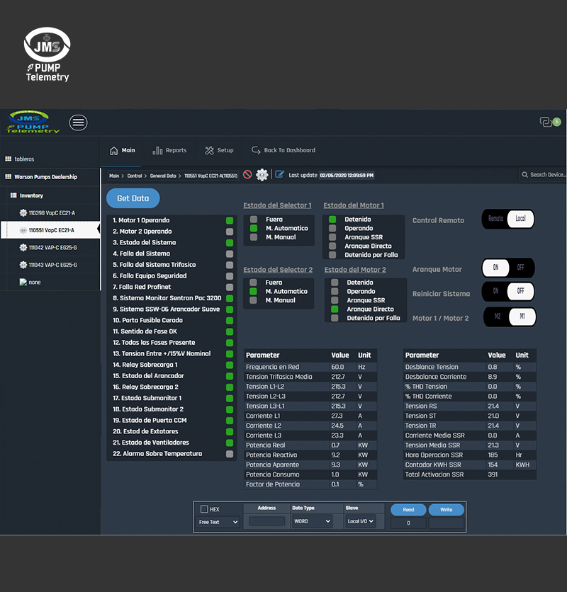
Task: Toggle the Arranque Motor ON/OFF switch
Action: coord(508,268)
